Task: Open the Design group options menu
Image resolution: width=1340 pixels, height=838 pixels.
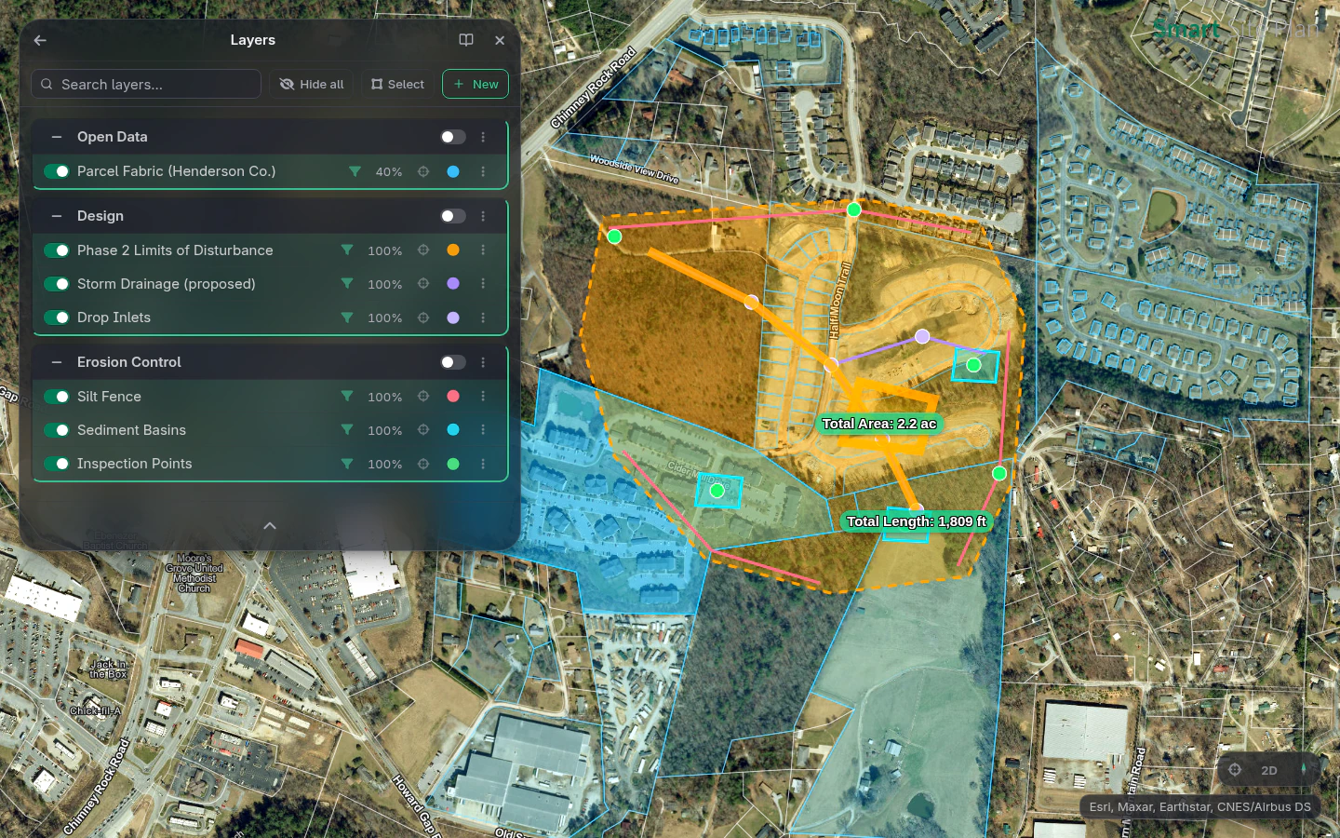Action: pos(483,216)
